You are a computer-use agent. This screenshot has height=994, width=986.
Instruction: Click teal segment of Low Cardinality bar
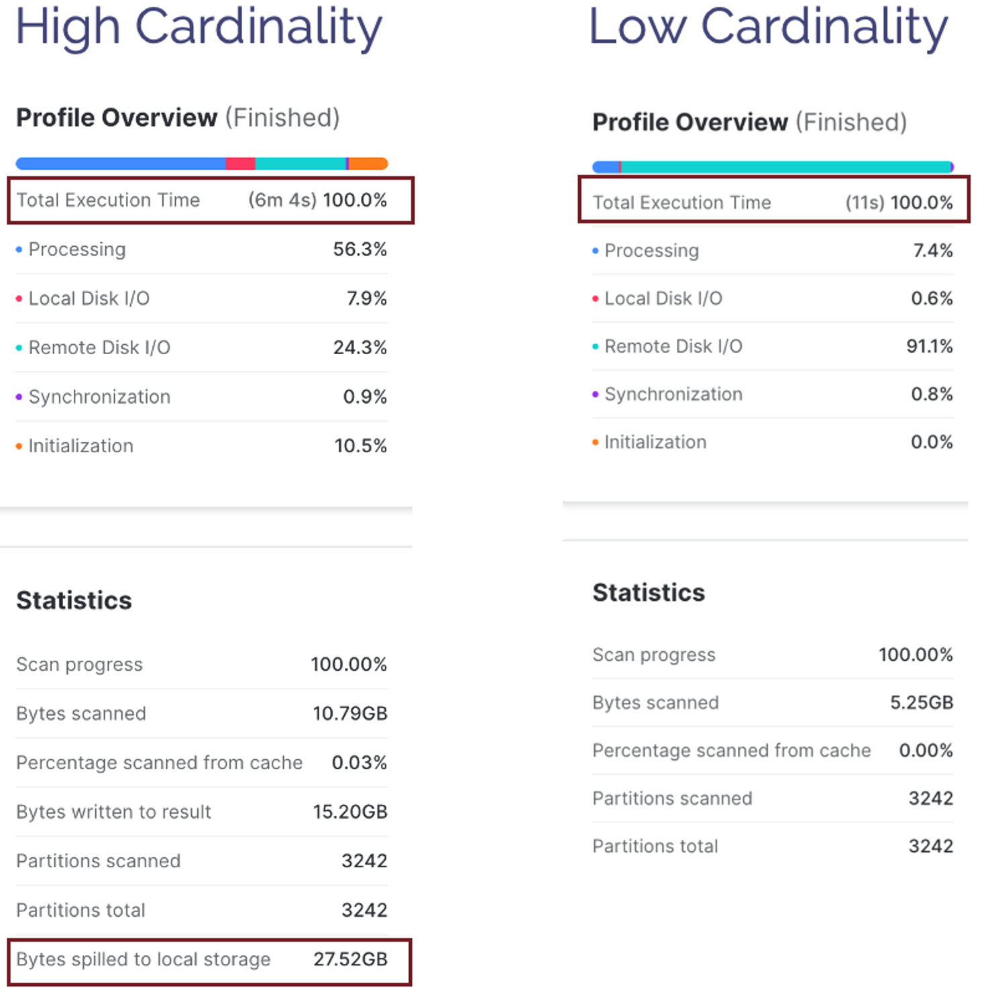pyautogui.click(x=785, y=167)
